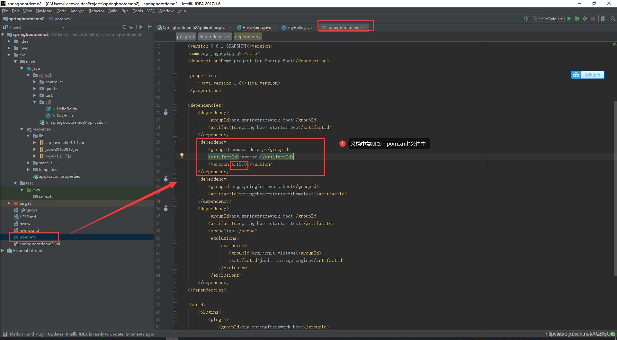The height and width of the screenshot is (340, 617).
Task: Run the HelloBaidu configuration with green play
Action: [x=569, y=19]
